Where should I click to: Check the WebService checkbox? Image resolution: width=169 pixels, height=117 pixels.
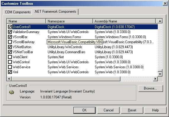click(x=10, y=67)
